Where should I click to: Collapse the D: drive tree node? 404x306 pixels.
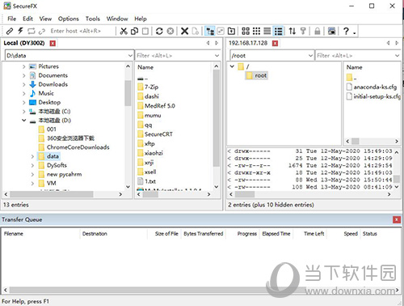(x=24, y=121)
